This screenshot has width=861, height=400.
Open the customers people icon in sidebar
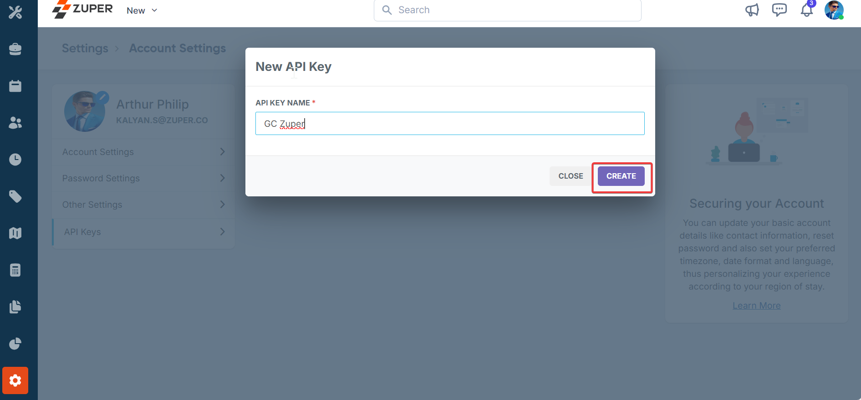pyautogui.click(x=15, y=123)
